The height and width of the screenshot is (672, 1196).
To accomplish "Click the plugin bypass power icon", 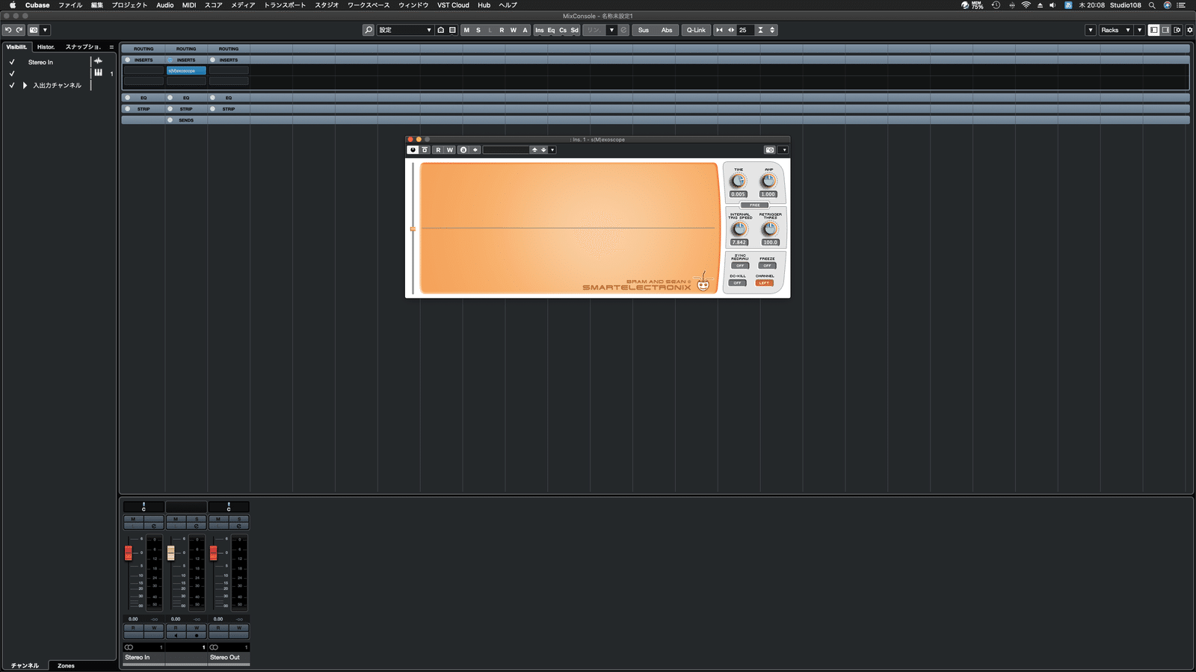I will [413, 150].
